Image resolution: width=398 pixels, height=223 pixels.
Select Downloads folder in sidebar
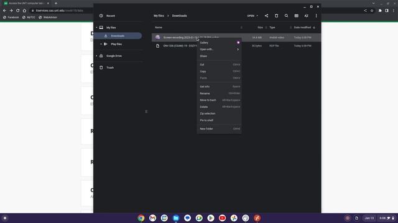(118, 36)
